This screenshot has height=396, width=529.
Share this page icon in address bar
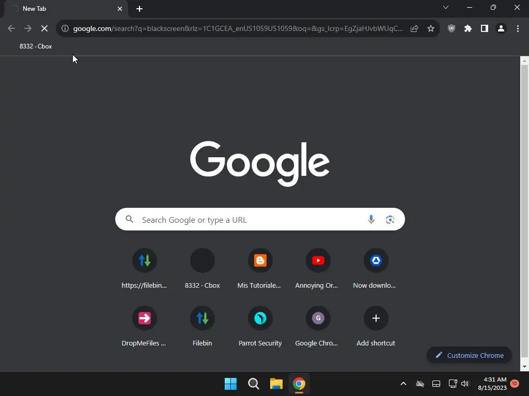[x=414, y=29]
